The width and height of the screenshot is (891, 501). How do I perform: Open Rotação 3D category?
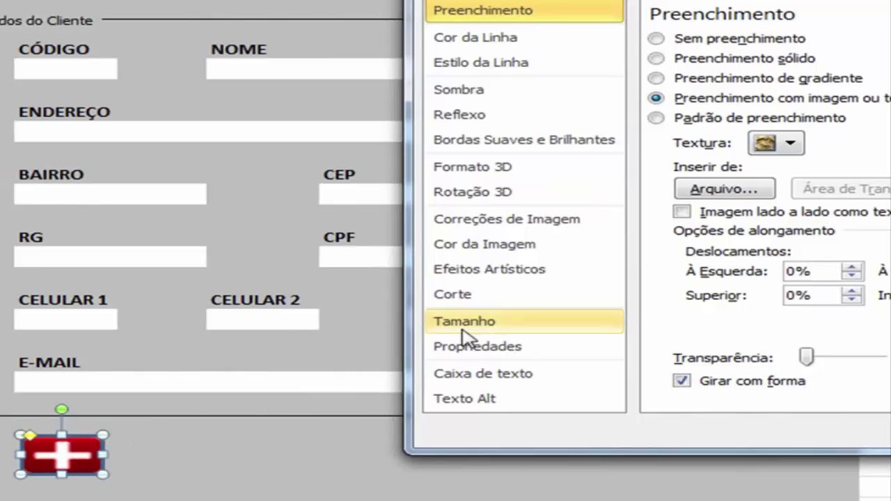pyautogui.click(x=524, y=192)
